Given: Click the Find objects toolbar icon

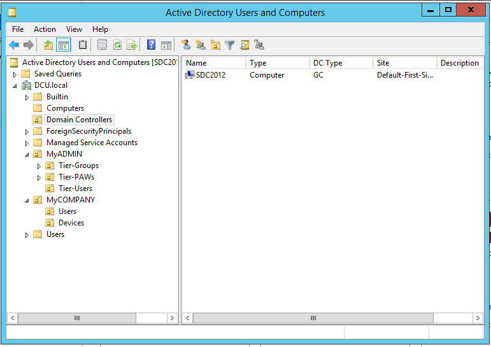Looking at the screenshot, I should (x=245, y=45).
